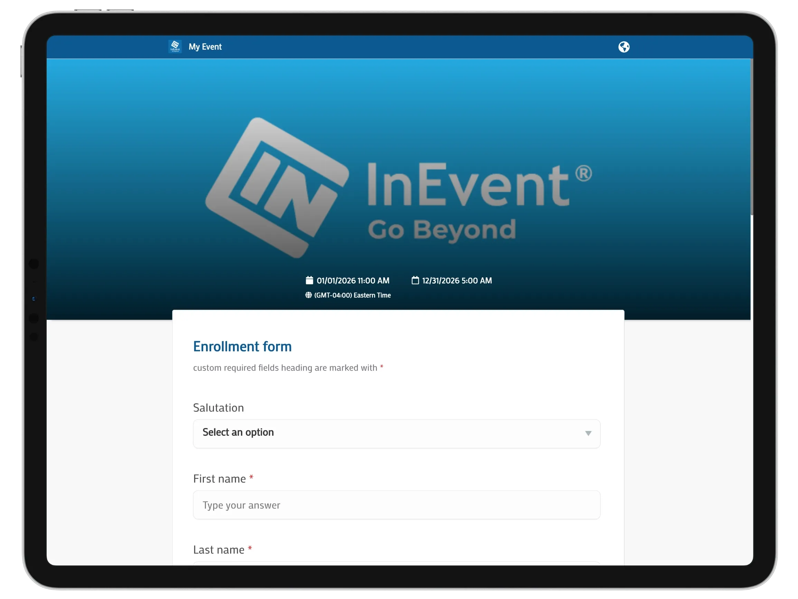Click the end date calendar icon
The height and width of the screenshot is (599, 798).
tap(415, 280)
